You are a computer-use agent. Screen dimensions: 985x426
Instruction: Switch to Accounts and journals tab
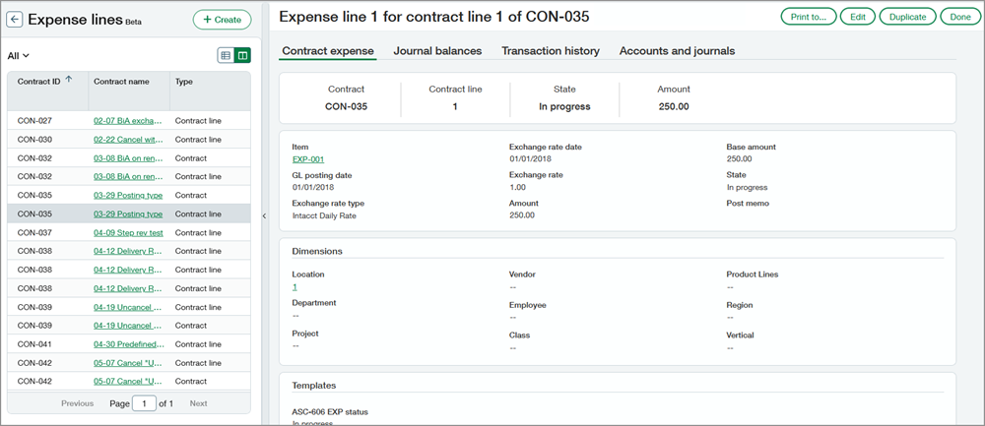678,51
